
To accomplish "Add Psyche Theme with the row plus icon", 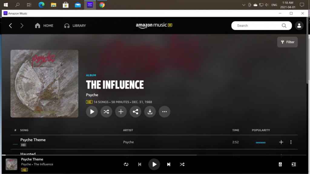I will coord(281,142).
